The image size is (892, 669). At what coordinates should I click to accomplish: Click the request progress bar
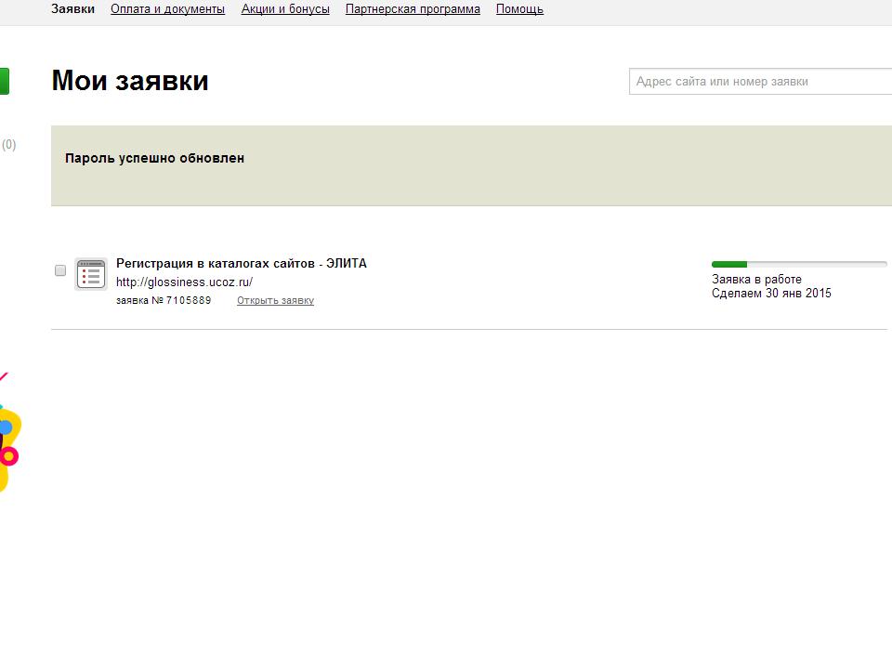coord(799,264)
